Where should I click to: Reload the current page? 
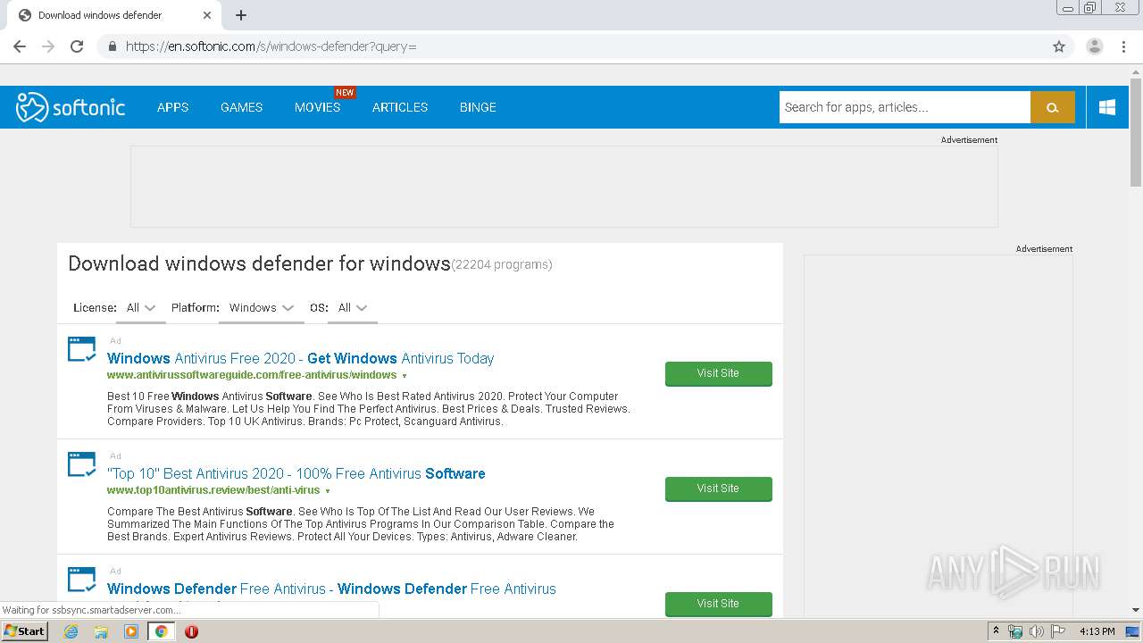(77, 46)
